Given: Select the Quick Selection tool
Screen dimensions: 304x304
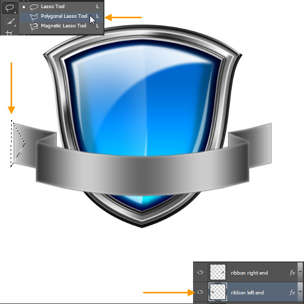Looking at the screenshot, I should click(x=9, y=22).
